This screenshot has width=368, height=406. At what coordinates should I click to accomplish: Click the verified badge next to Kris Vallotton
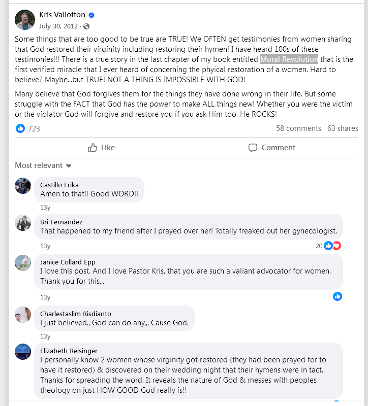(92, 15)
